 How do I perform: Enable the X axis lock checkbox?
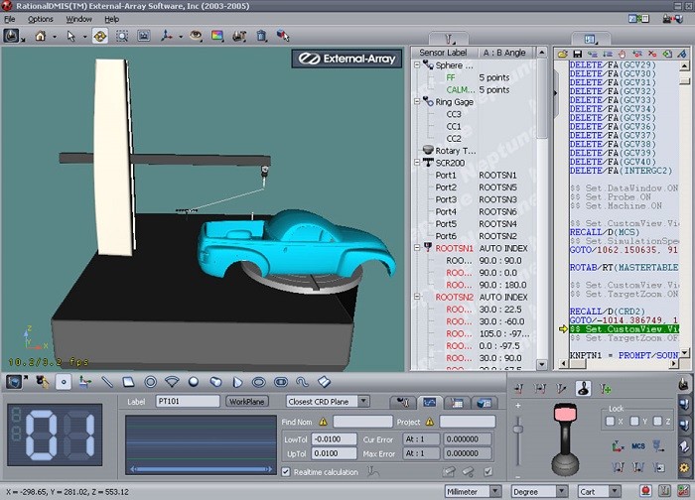(x=611, y=422)
